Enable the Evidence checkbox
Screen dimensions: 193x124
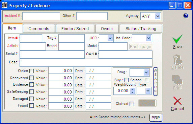tap(31, 84)
